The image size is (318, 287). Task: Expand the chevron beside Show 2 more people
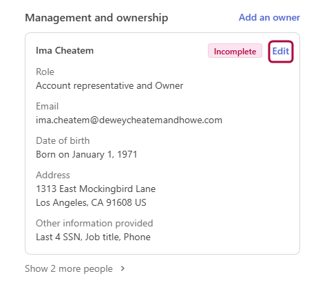[123, 268]
